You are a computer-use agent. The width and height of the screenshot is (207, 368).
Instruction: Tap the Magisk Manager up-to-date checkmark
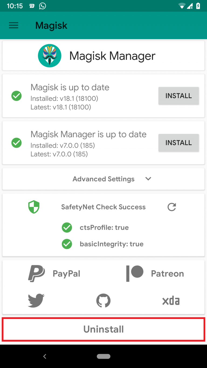point(16,143)
